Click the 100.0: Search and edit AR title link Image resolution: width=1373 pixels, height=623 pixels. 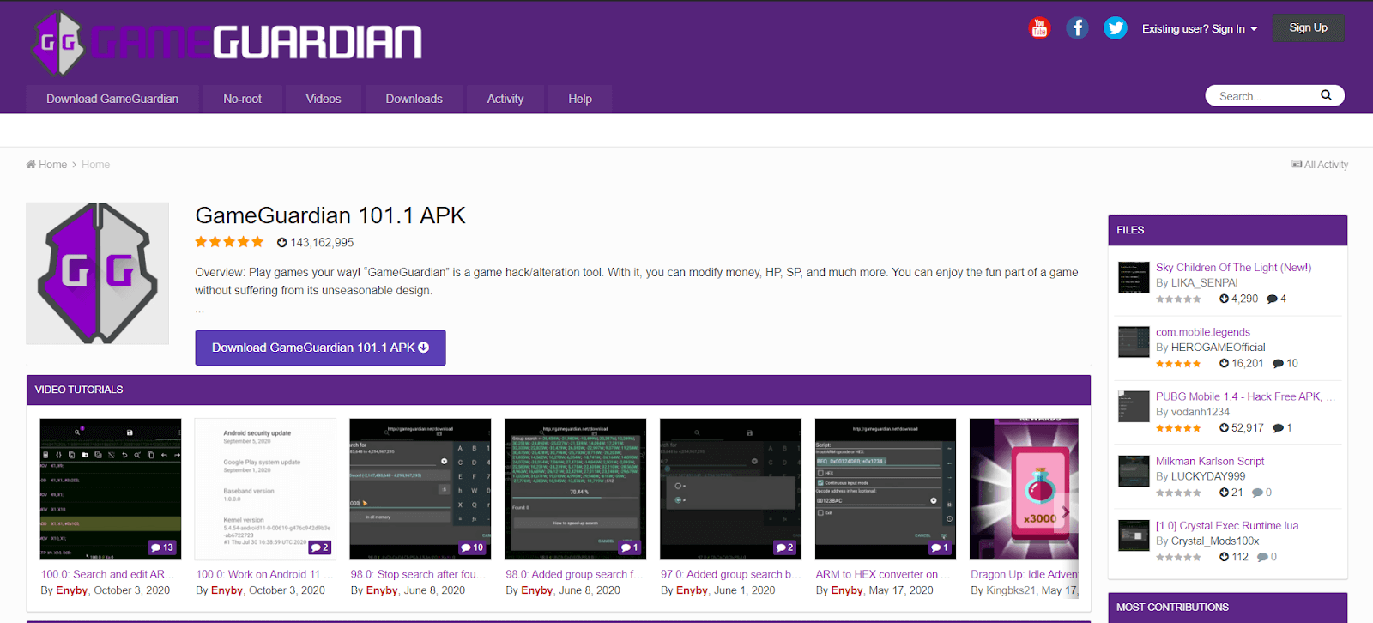pos(107,574)
